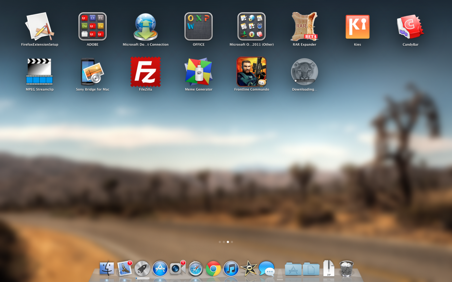Expand the ADOBE folder
This screenshot has width=452, height=282.
[x=92, y=27]
